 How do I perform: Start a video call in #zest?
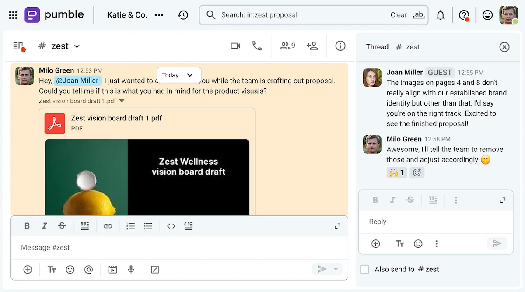pyautogui.click(x=235, y=46)
